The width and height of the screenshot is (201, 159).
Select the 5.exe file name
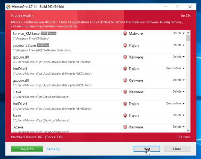(17, 116)
